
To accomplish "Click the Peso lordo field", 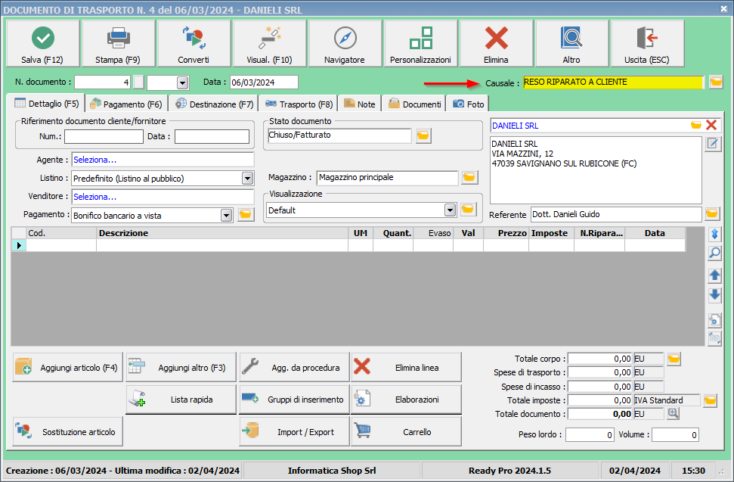I will tap(590, 434).
